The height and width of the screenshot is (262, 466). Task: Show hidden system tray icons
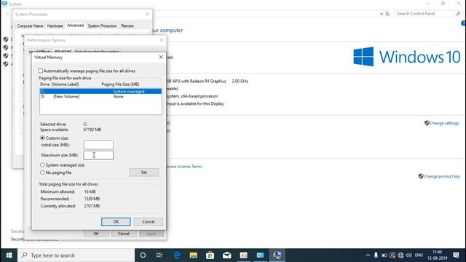(x=368, y=255)
